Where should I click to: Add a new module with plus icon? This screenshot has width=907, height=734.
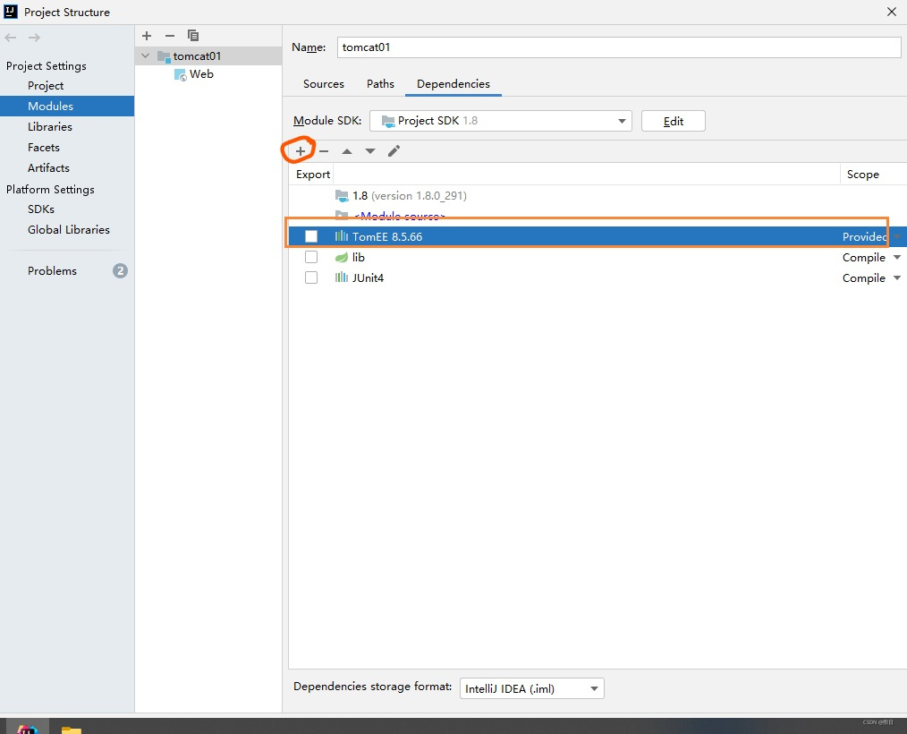click(x=147, y=36)
